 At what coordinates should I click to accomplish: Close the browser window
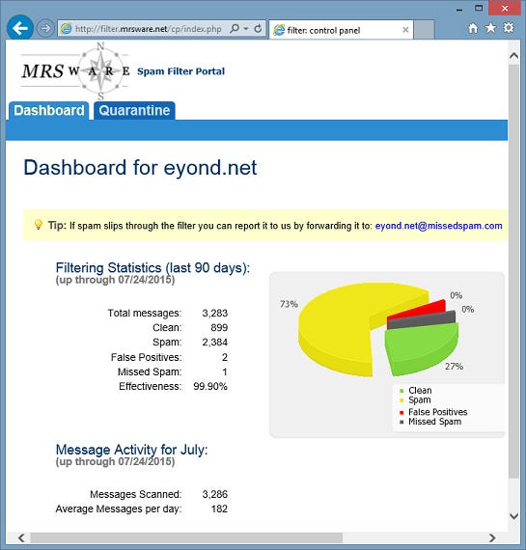tap(505, 8)
